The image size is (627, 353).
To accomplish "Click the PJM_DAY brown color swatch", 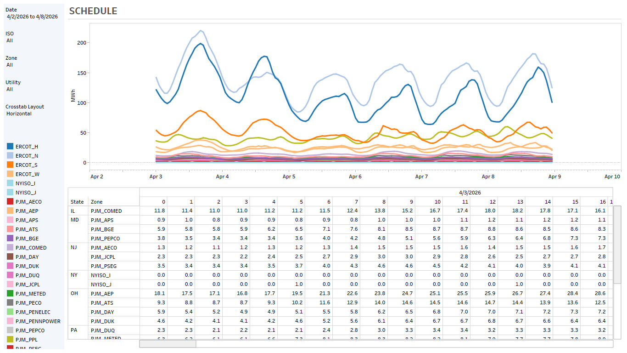I will 10,256.
